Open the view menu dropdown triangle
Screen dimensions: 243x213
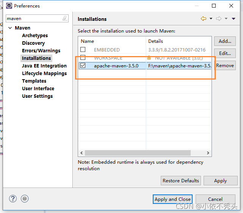[x=234, y=19]
